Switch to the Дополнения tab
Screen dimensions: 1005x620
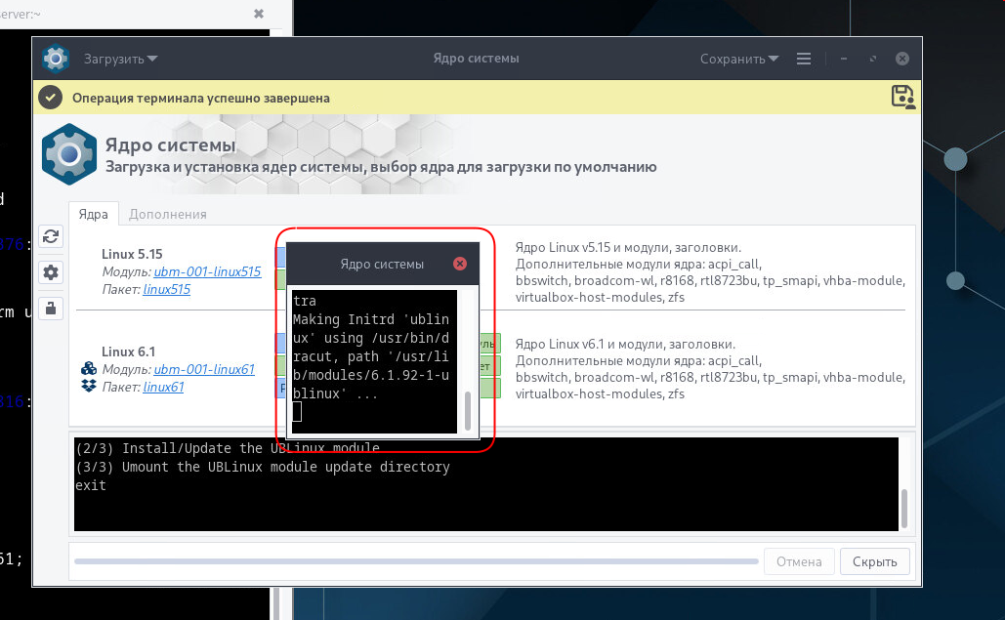pyautogui.click(x=167, y=214)
